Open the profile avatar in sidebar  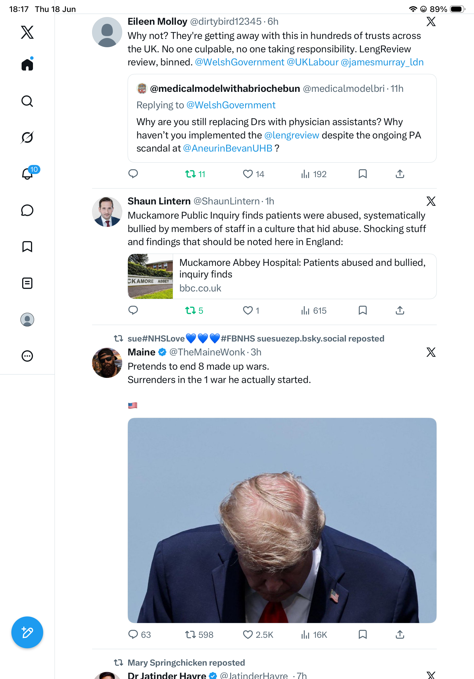click(x=27, y=320)
